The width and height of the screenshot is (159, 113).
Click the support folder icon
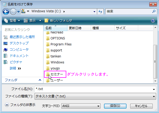coord(48,50)
